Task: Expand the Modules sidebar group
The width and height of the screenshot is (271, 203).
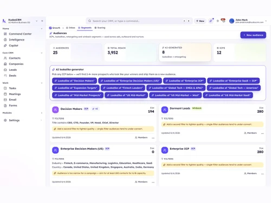Action: [x=42, y=113]
